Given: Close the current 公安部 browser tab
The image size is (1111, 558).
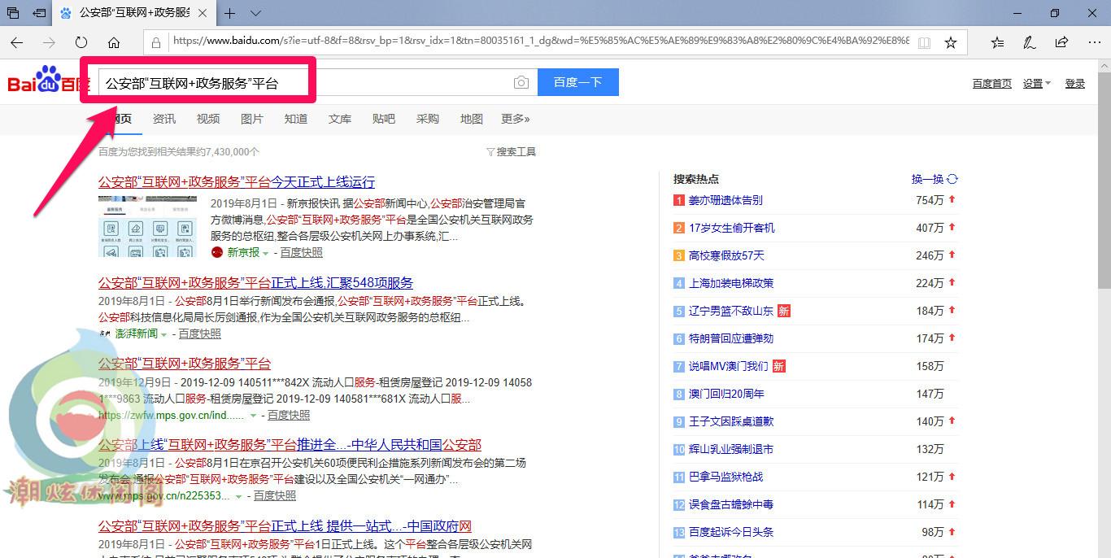Looking at the screenshot, I should point(203,13).
